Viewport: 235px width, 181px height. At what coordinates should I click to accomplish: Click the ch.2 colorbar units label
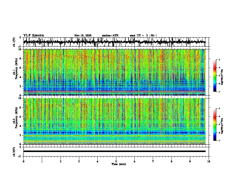(x=222, y=126)
